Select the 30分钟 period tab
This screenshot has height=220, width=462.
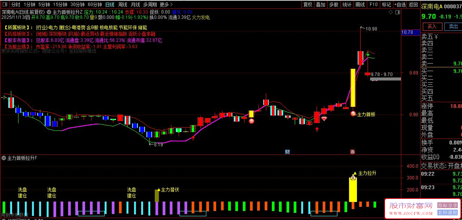pyautogui.click(x=77, y=5)
